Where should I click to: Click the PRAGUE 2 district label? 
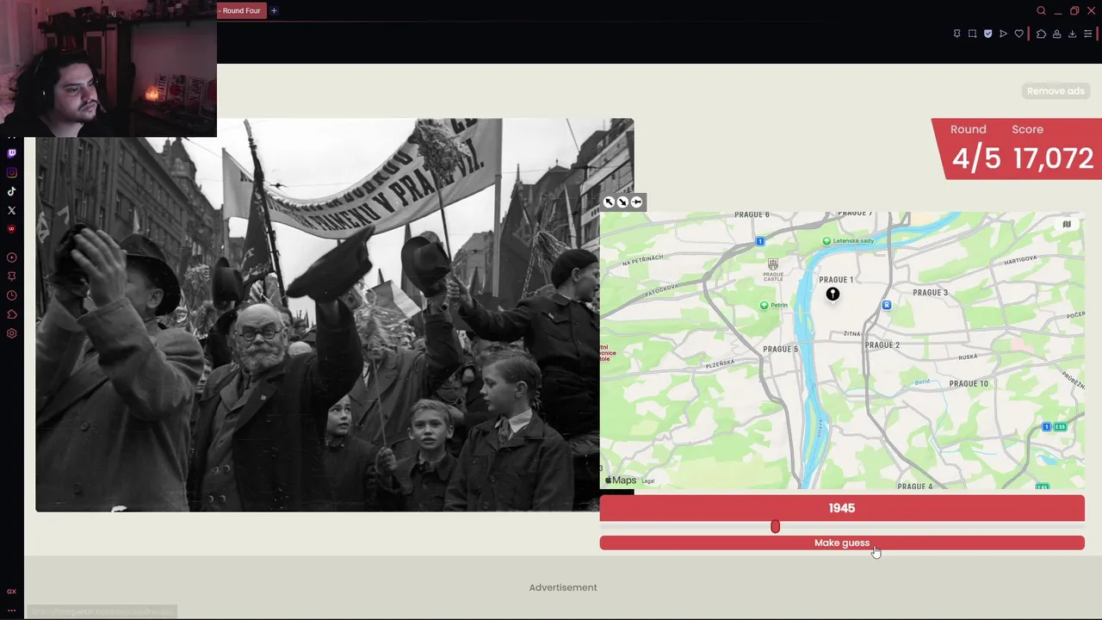(882, 345)
